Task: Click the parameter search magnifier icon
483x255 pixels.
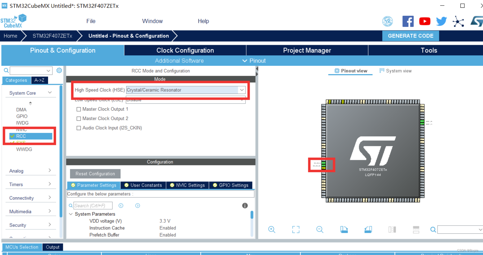Action: click(71, 206)
